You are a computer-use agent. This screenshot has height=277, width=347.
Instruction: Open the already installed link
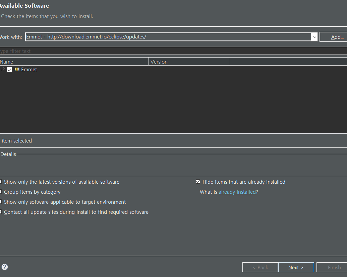[237, 192]
